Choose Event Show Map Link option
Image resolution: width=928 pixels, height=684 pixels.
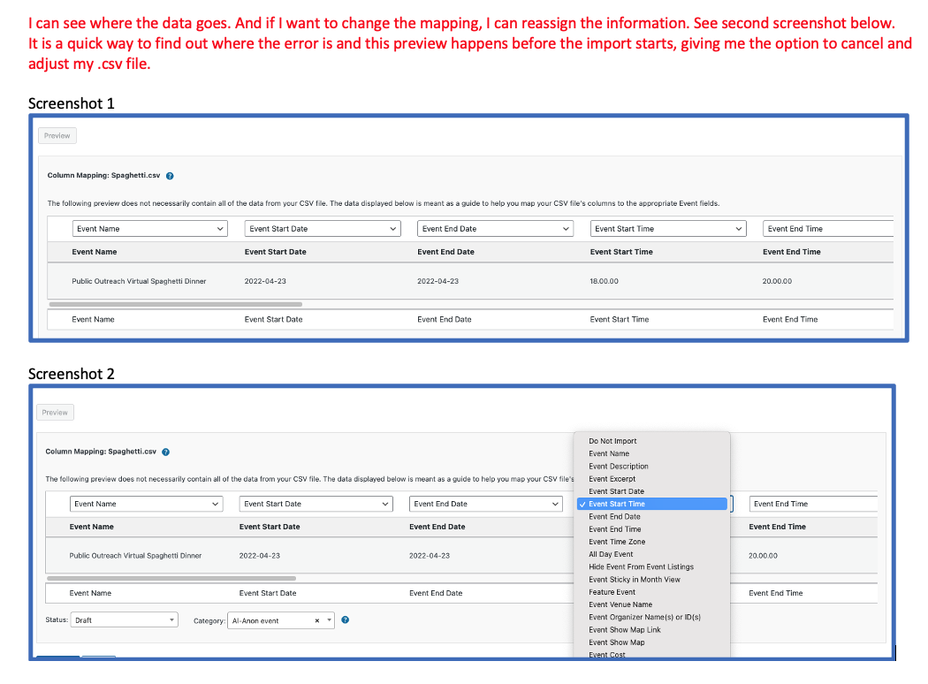[x=651, y=630]
